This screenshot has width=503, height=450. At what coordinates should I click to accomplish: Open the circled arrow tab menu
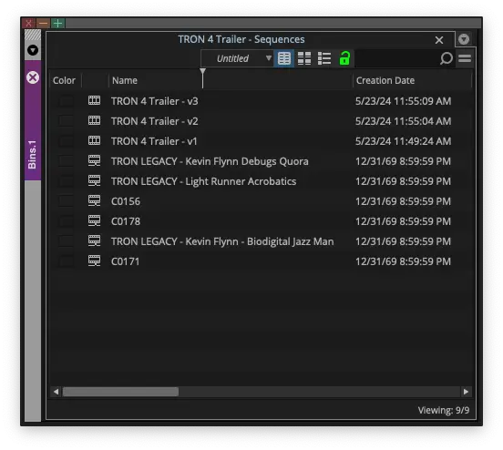click(464, 39)
